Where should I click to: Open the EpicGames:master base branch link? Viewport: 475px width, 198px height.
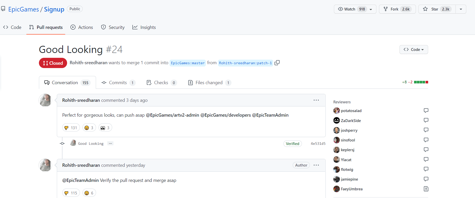(x=188, y=63)
